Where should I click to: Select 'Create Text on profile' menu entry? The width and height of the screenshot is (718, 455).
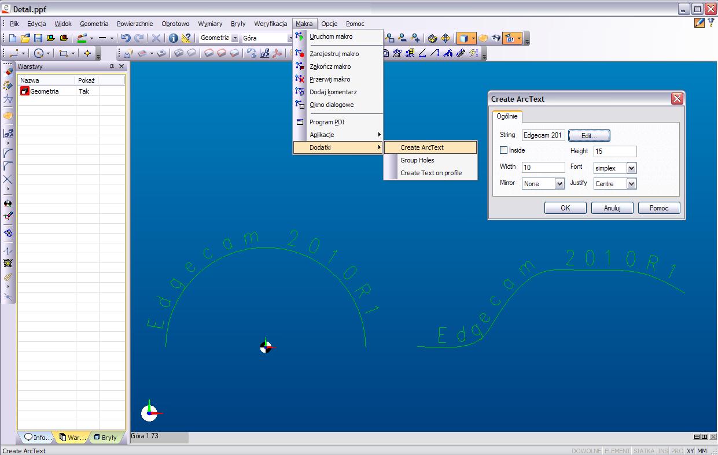[430, 173]
